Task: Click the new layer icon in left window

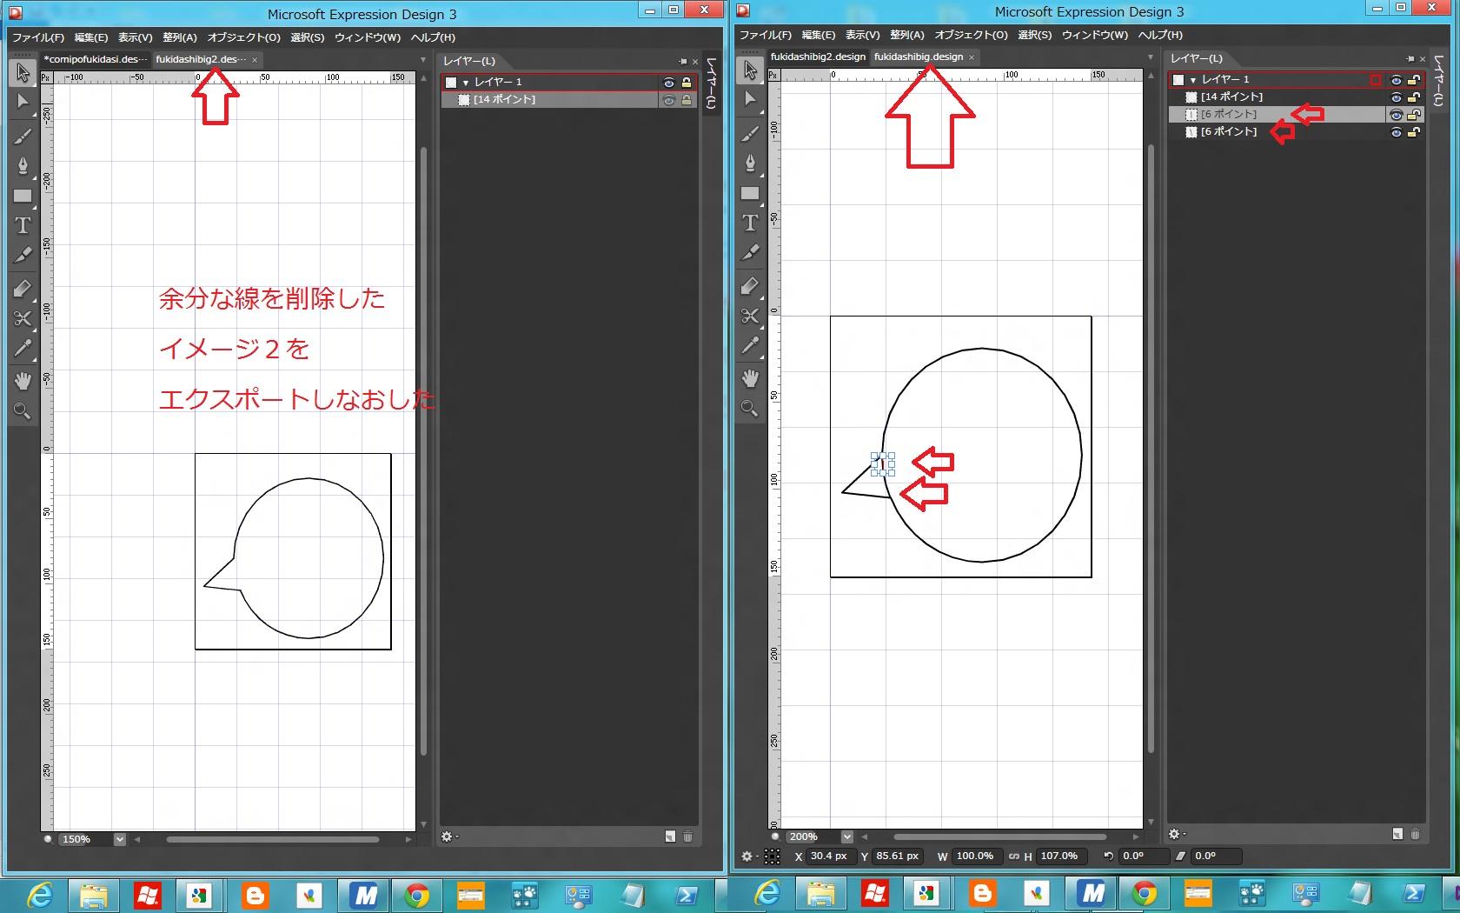Action: coord(670,836)
